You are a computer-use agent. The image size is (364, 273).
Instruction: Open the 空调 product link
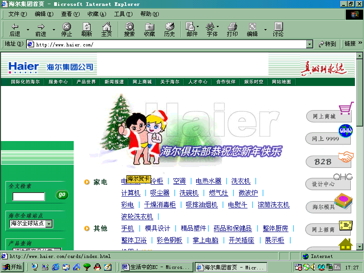(x=179, y=181)
